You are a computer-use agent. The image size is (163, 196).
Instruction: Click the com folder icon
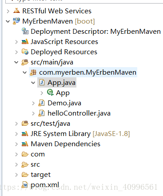click(x=25, y=154)
